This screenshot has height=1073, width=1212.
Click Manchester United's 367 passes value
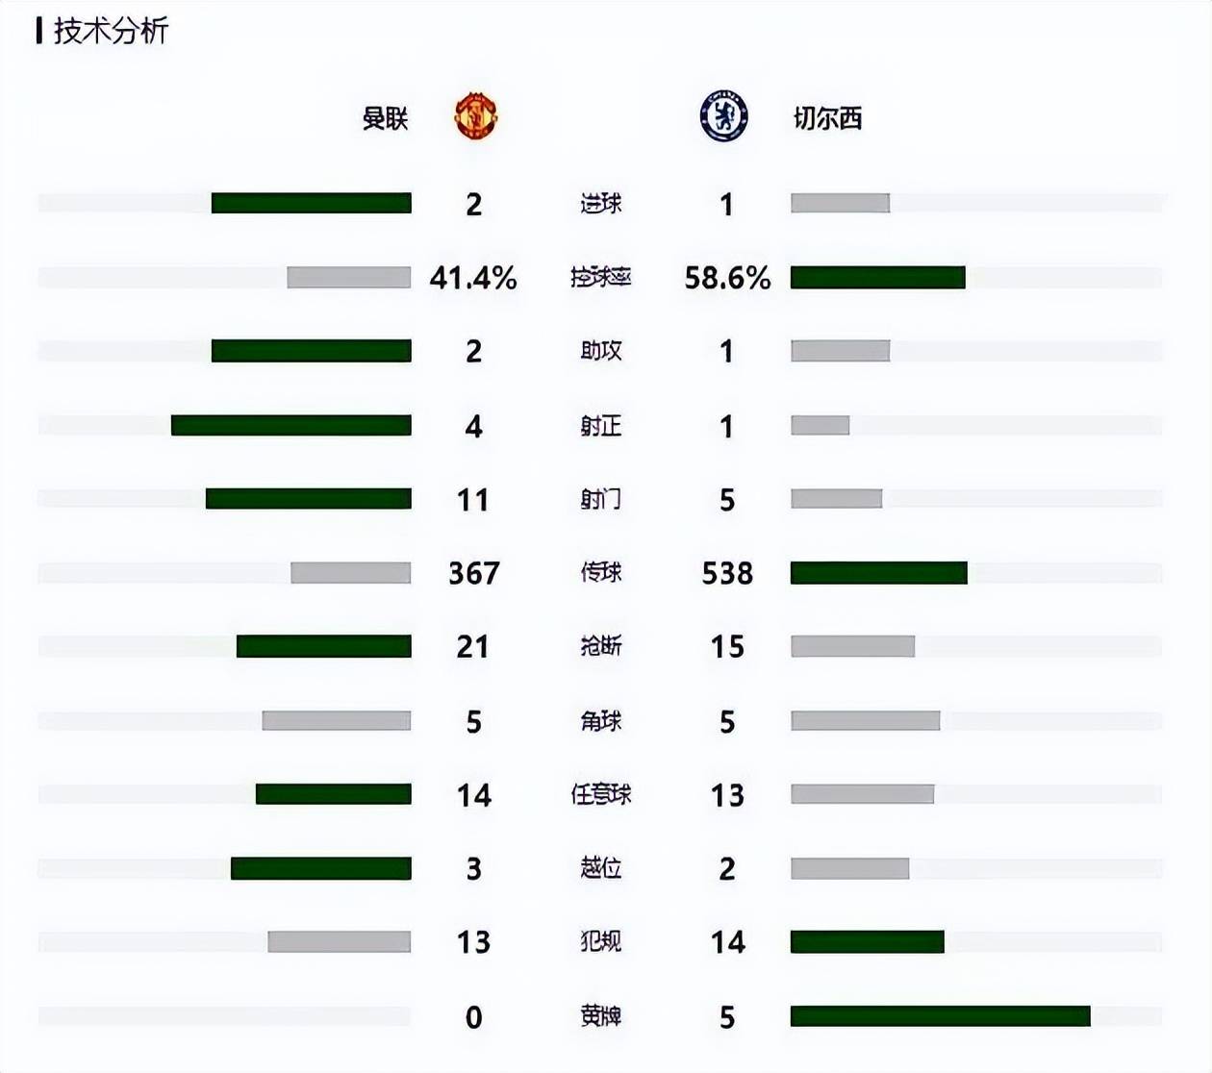pyautogui.click(x=474, y=573)
